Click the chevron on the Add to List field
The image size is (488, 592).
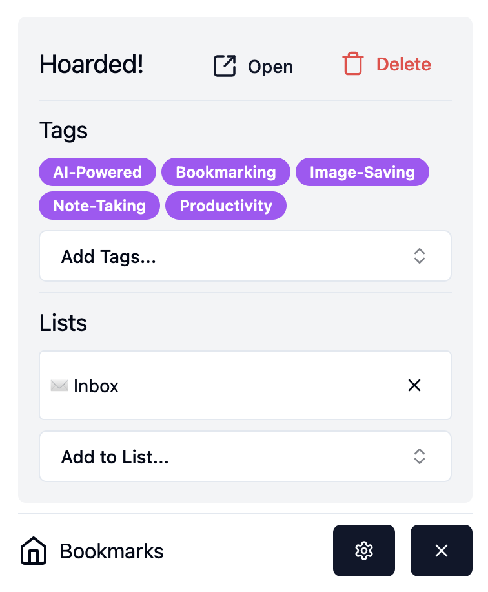419,456
